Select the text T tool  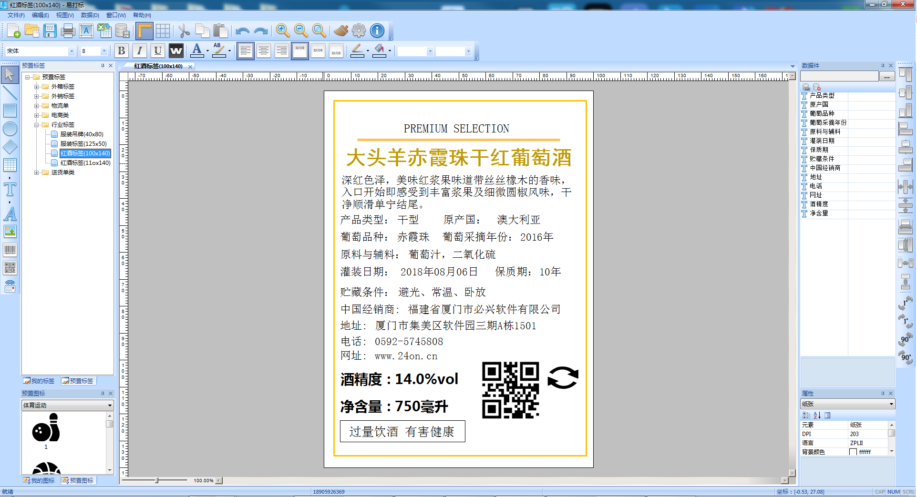tap(10, 190)
